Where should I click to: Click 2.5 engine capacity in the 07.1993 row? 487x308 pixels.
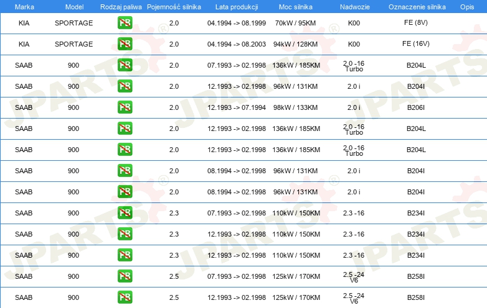174,276
